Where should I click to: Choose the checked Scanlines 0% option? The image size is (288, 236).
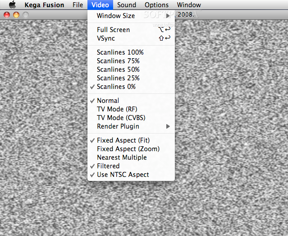[x=131, y=87]
